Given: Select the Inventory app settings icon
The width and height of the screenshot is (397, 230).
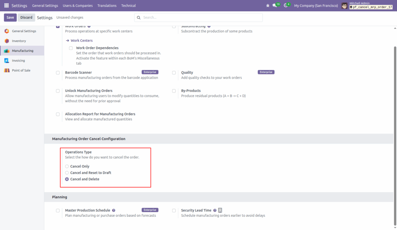Looking at the screenshot, I should tap(7, 41).
